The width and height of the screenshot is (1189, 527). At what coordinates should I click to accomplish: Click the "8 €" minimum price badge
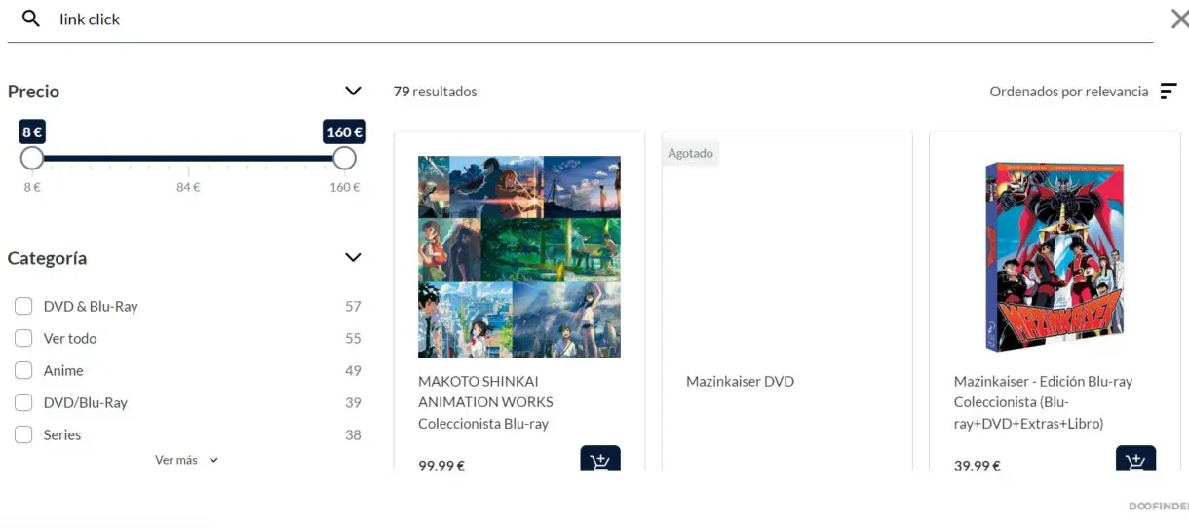(x=32, y=132)
